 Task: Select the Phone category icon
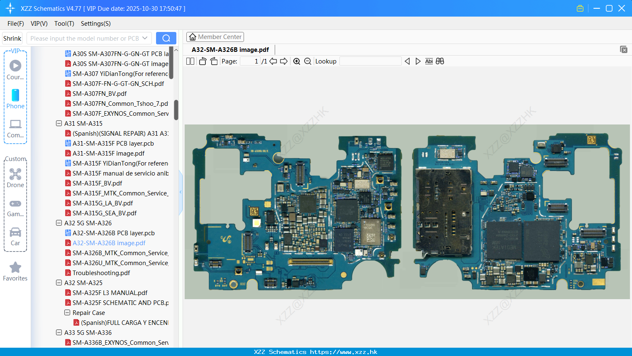15,99
